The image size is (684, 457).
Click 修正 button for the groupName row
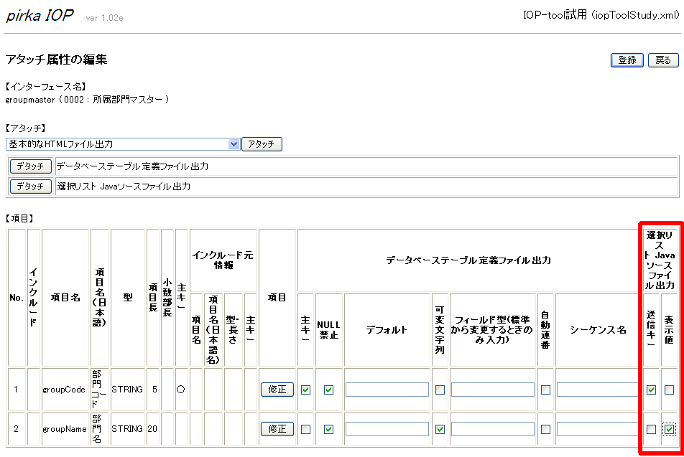tap(277, 429)
